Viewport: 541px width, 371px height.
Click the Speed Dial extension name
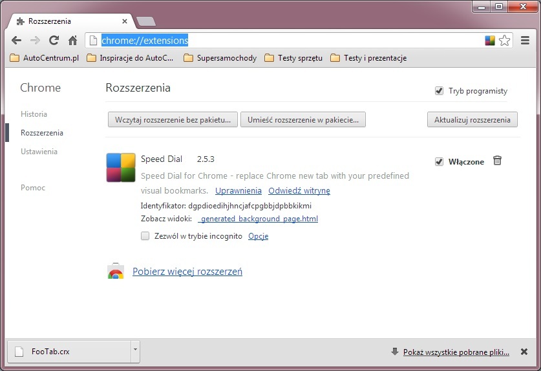point(162,159)
